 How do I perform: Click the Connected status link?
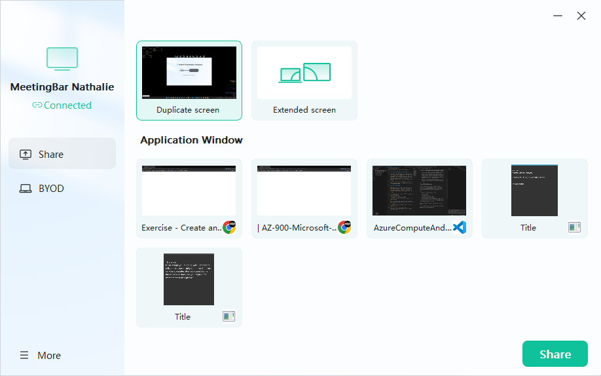click(67, 105)
